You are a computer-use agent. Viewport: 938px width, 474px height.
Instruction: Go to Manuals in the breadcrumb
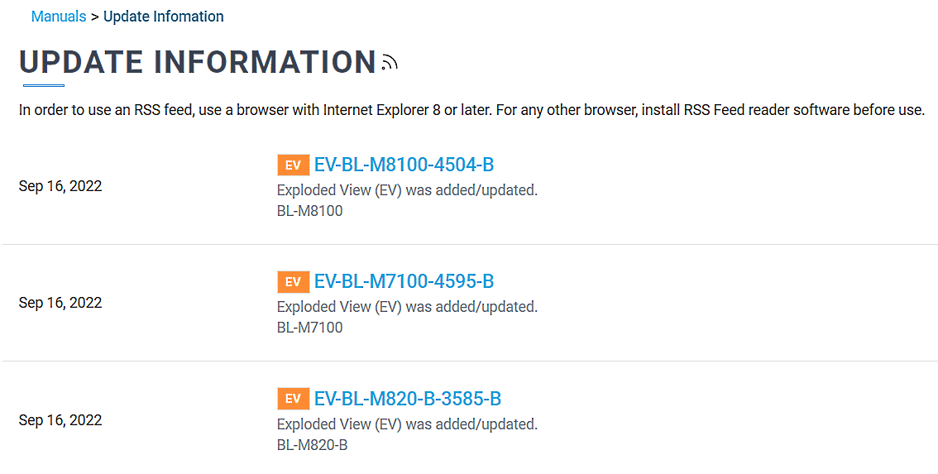pyautogui.click(x=58, y=17)
